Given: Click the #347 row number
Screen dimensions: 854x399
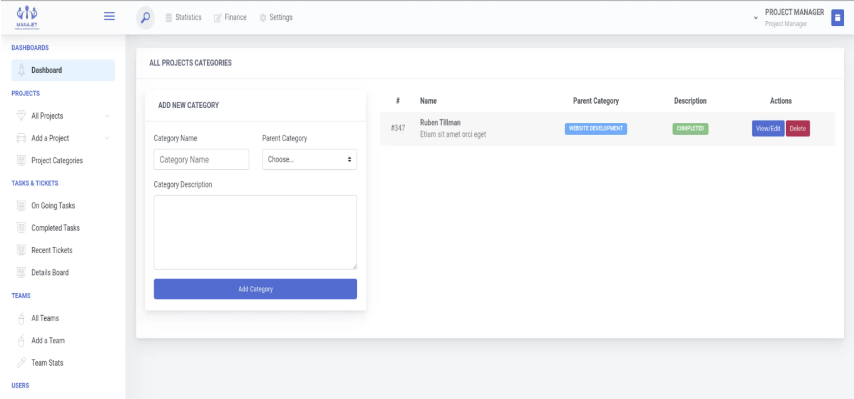Looking at the screenshot, I should coord(397,128).
